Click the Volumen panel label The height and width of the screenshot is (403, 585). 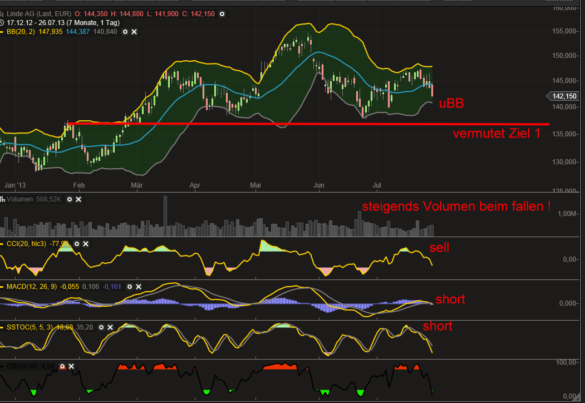(20, 199)
